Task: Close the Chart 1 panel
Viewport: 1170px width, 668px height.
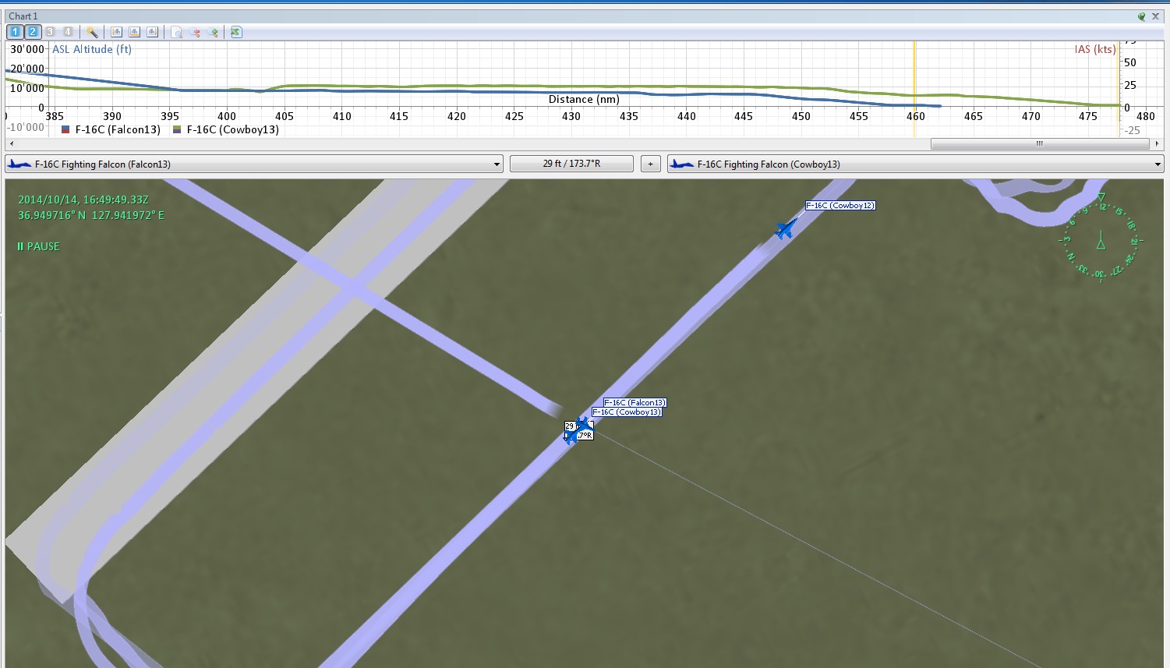Action: (x=1156, y=16)
